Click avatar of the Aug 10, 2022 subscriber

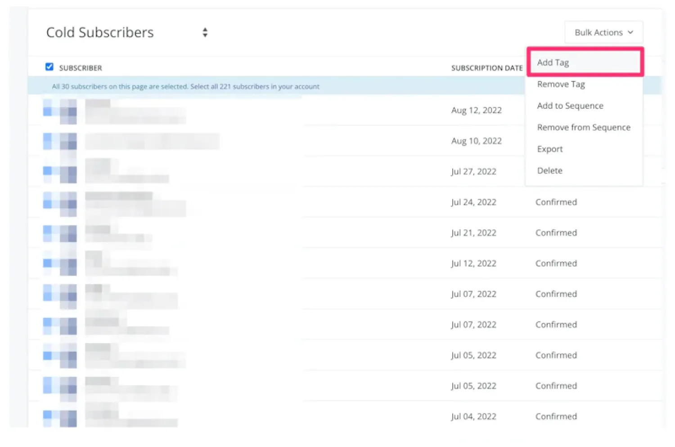click(x=68, y=141)
